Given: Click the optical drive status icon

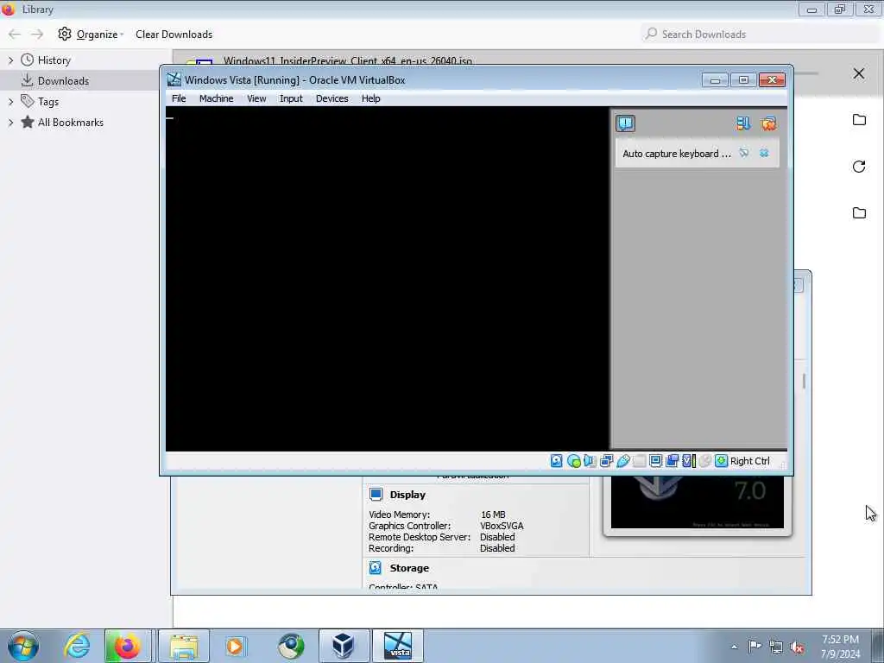Looking at the screenshot, I should tap(574, 461).
